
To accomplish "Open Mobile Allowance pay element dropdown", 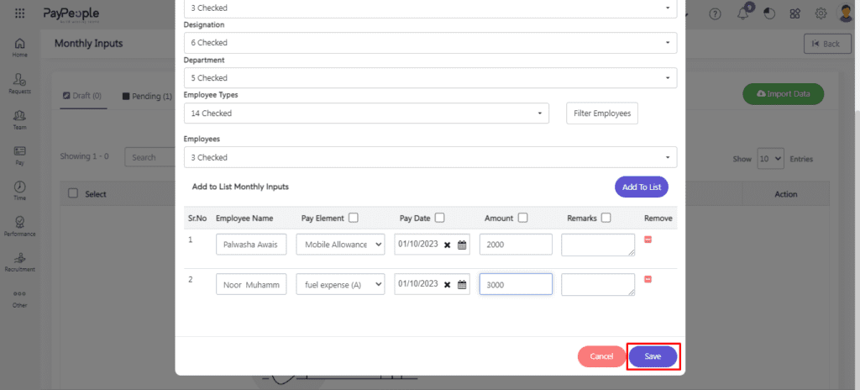I will [340, 244].
